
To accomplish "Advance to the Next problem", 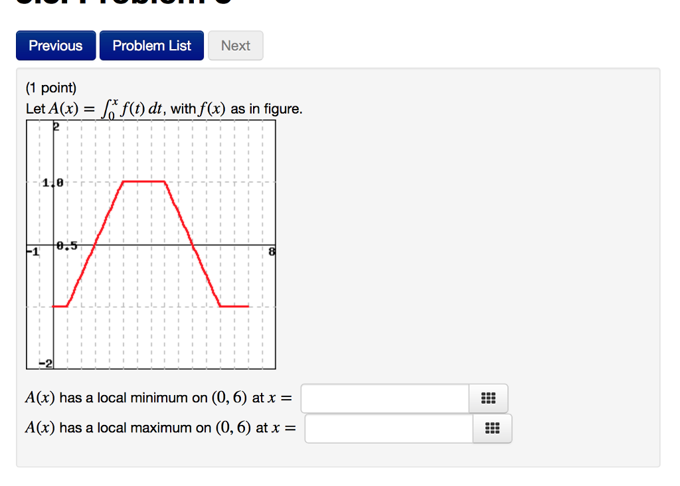I will click(236, 45).
